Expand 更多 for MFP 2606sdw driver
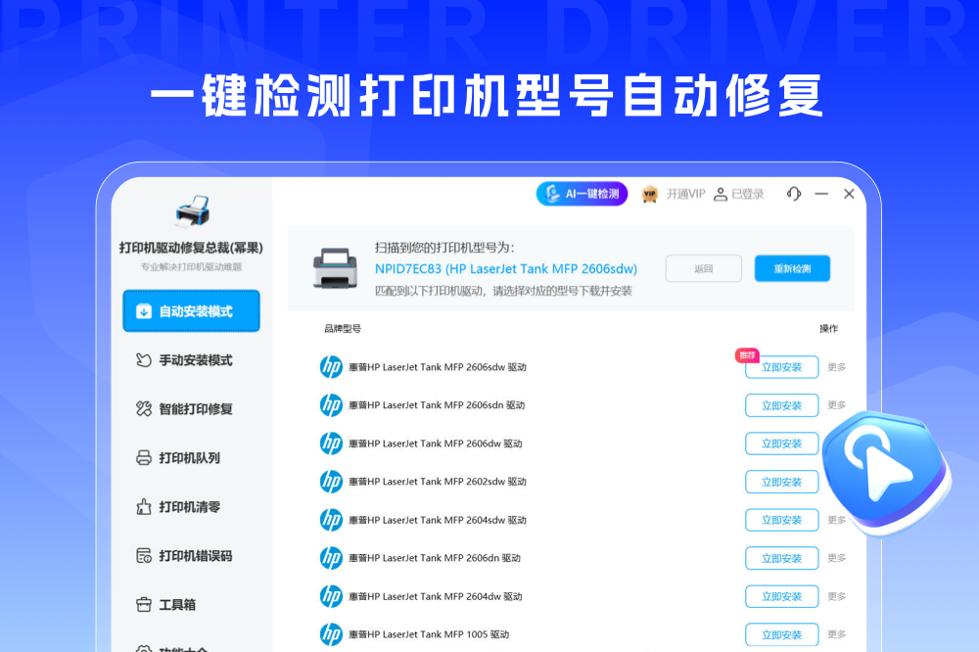 [x=836, y=367]
